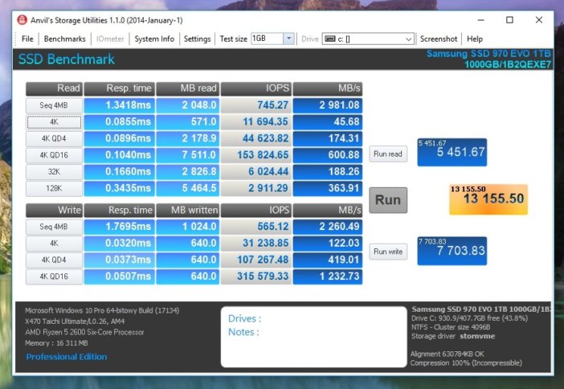The width and height of the screenshot is (564, 389).
Task: Click the Read Seq 4MB test button
Action: click(x=54, y=105)
